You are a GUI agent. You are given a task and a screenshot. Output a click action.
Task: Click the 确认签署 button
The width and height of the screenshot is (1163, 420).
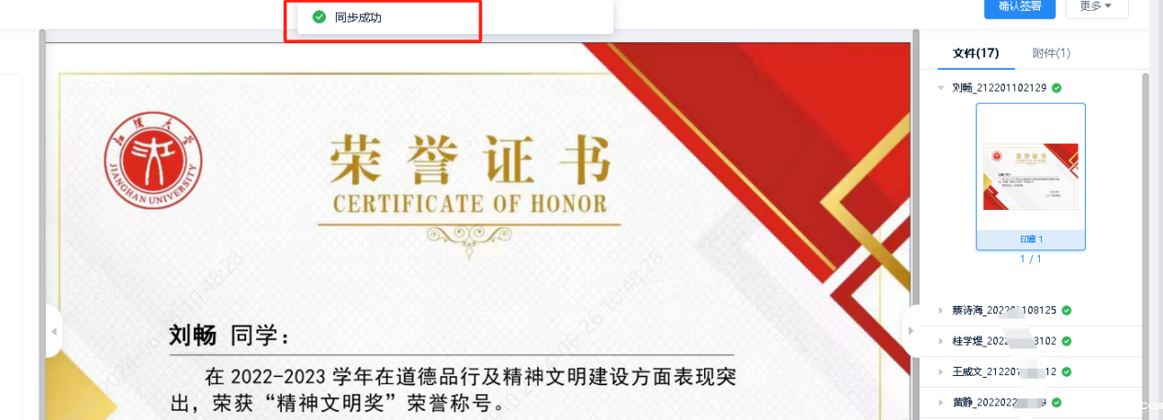tap(1020, 7)
